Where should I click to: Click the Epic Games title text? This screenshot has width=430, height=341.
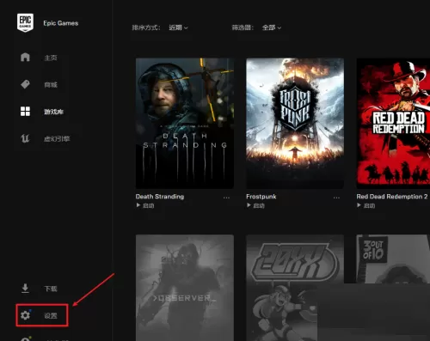61,23
